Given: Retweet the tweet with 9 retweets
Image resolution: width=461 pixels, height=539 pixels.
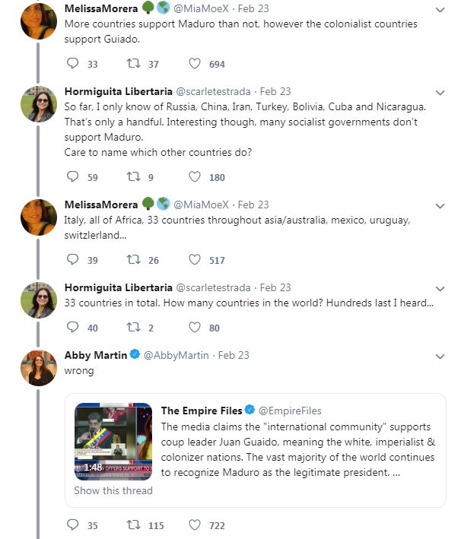Looking at the screenshot, I should (x=133, y=176).
